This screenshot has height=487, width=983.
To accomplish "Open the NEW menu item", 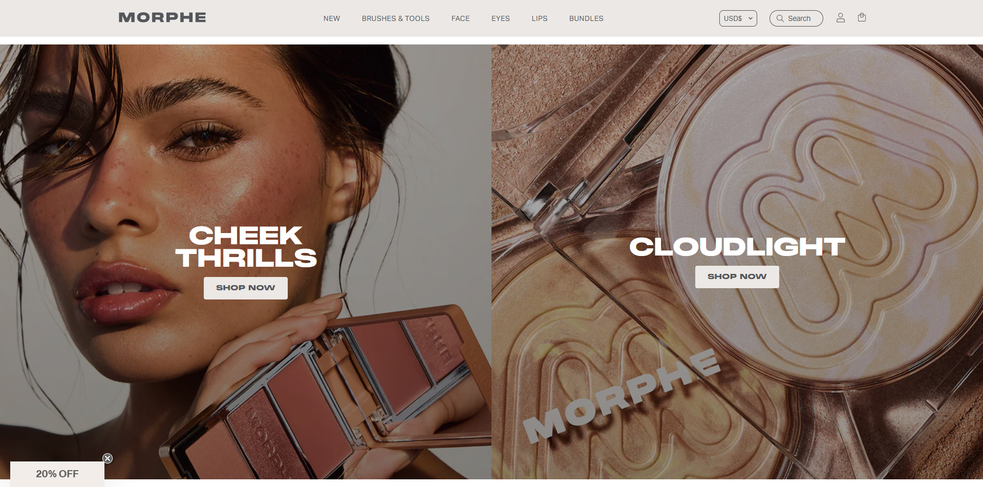I will pyautogui.click(x=332, y=18).
